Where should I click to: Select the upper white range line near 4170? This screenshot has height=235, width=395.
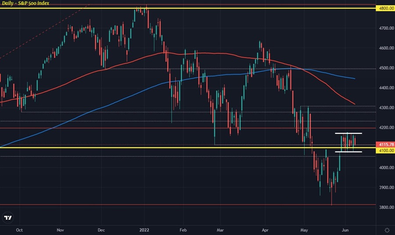[x=348, y=133]
